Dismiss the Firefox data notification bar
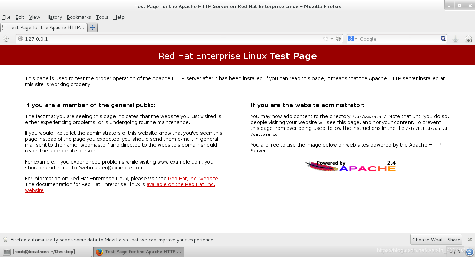This screenshot has width=475, height=257. [469, 240]
